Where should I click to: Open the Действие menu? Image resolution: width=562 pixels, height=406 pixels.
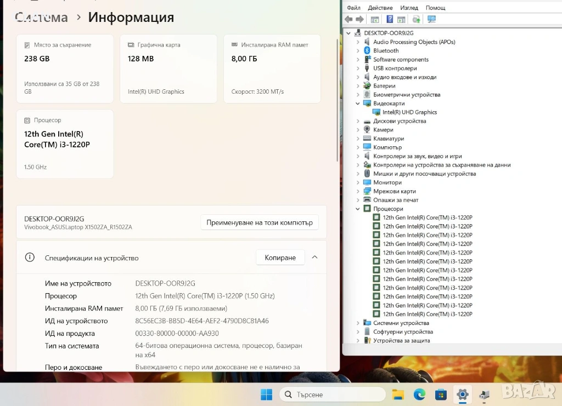pos(380,8)
